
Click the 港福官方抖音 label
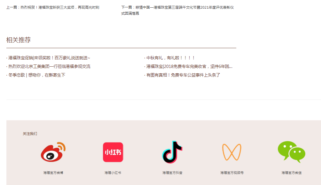(172, 173)
